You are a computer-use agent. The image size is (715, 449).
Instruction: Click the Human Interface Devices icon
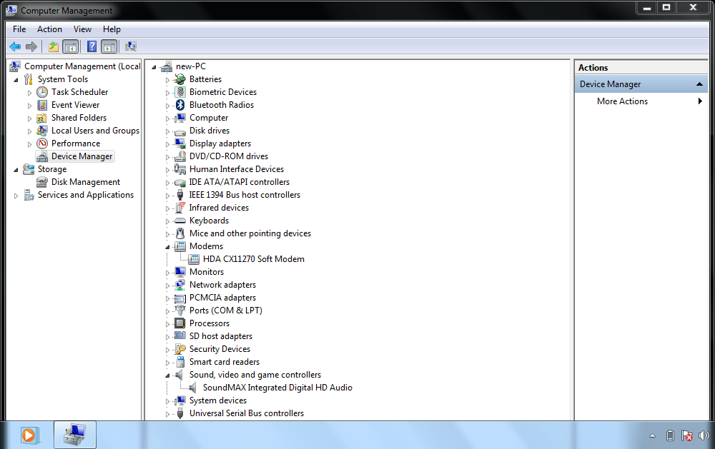pos(180,169)
